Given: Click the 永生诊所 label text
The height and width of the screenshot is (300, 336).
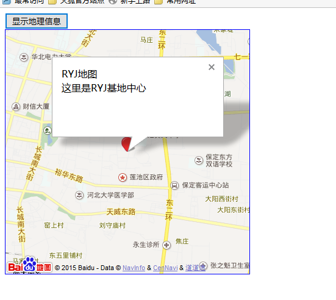Looking at the screenshot, I should [x=146, y=245].
